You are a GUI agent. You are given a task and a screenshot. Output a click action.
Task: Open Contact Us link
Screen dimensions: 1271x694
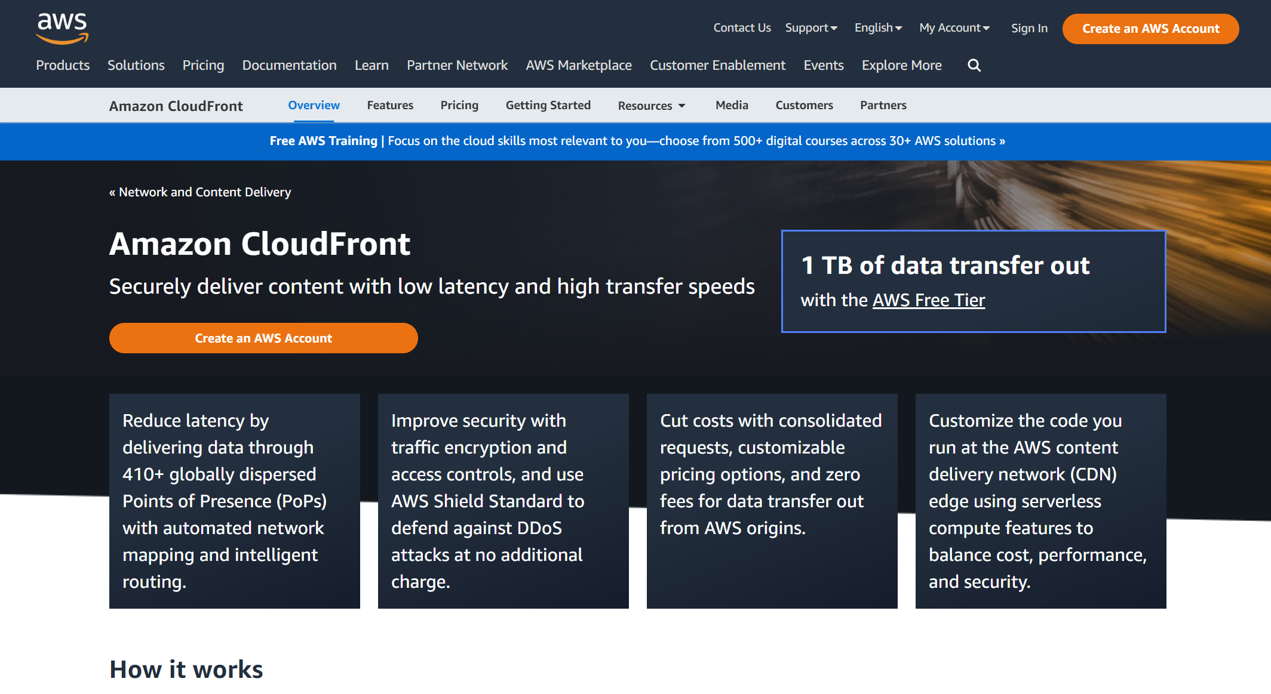(742, 28)
